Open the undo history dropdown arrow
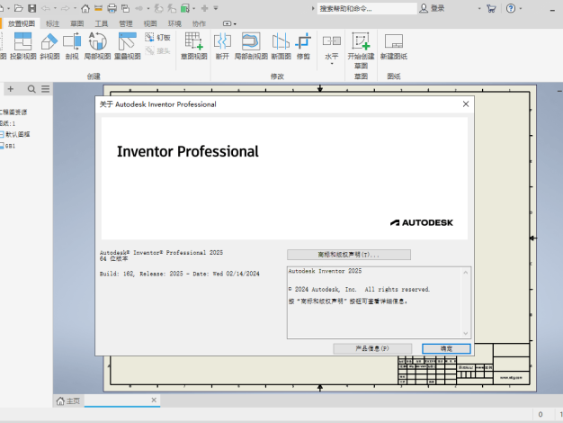563x423 pixels. 55,8
